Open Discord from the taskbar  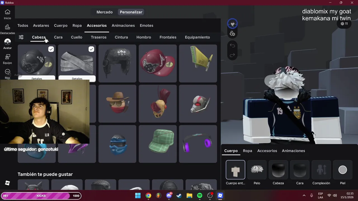[169, 195]
